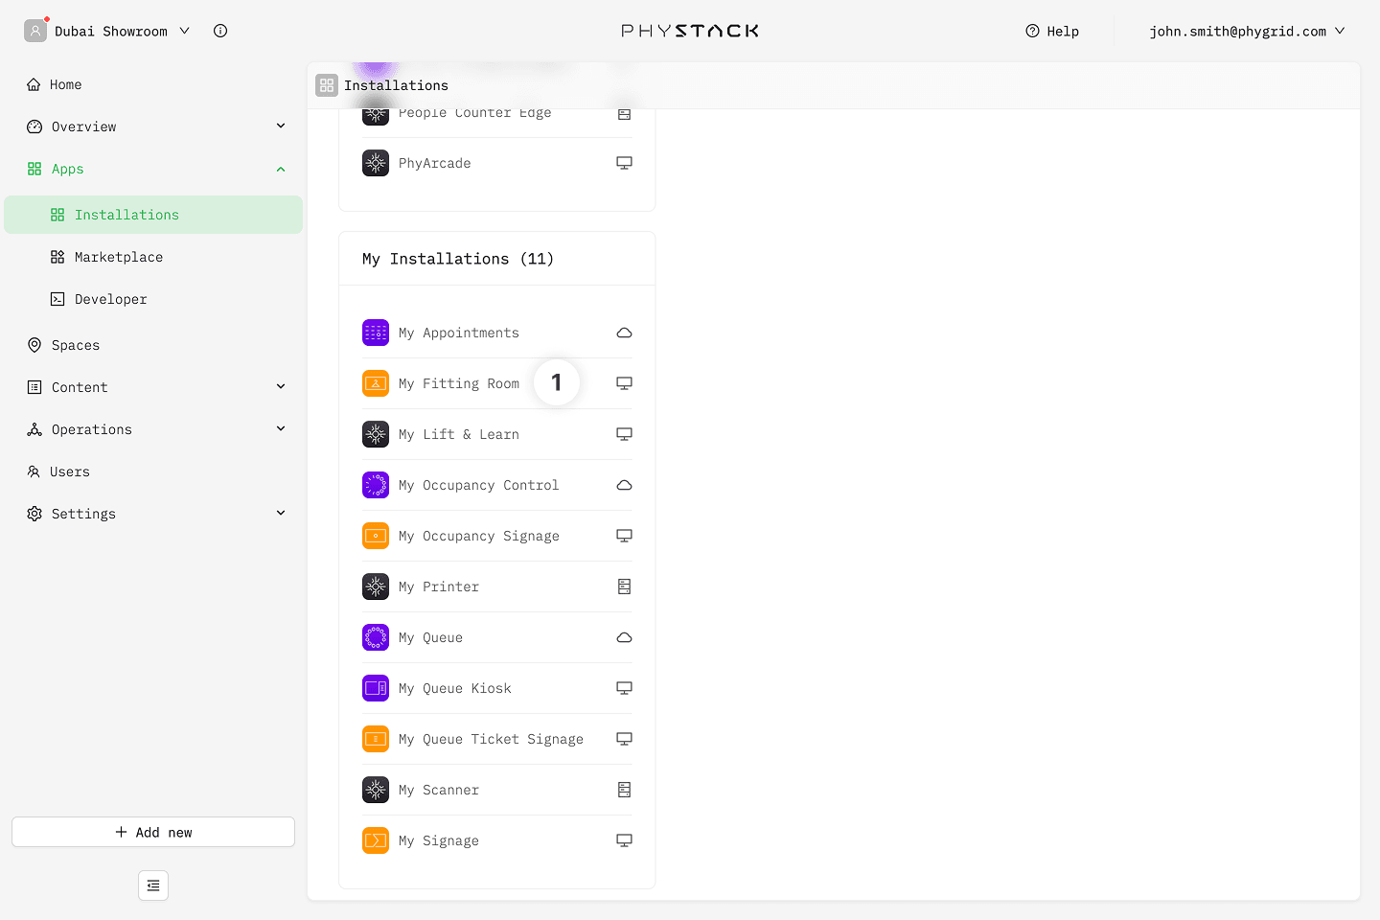Click the My Queue Kiosk app icon
This screenshot has width=1380, height=920.
pyautogui.click(x=376, y=688)
